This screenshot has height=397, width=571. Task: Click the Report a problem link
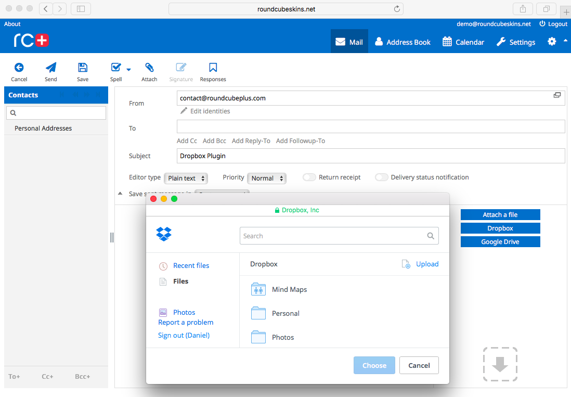click(x=186, y=323)
